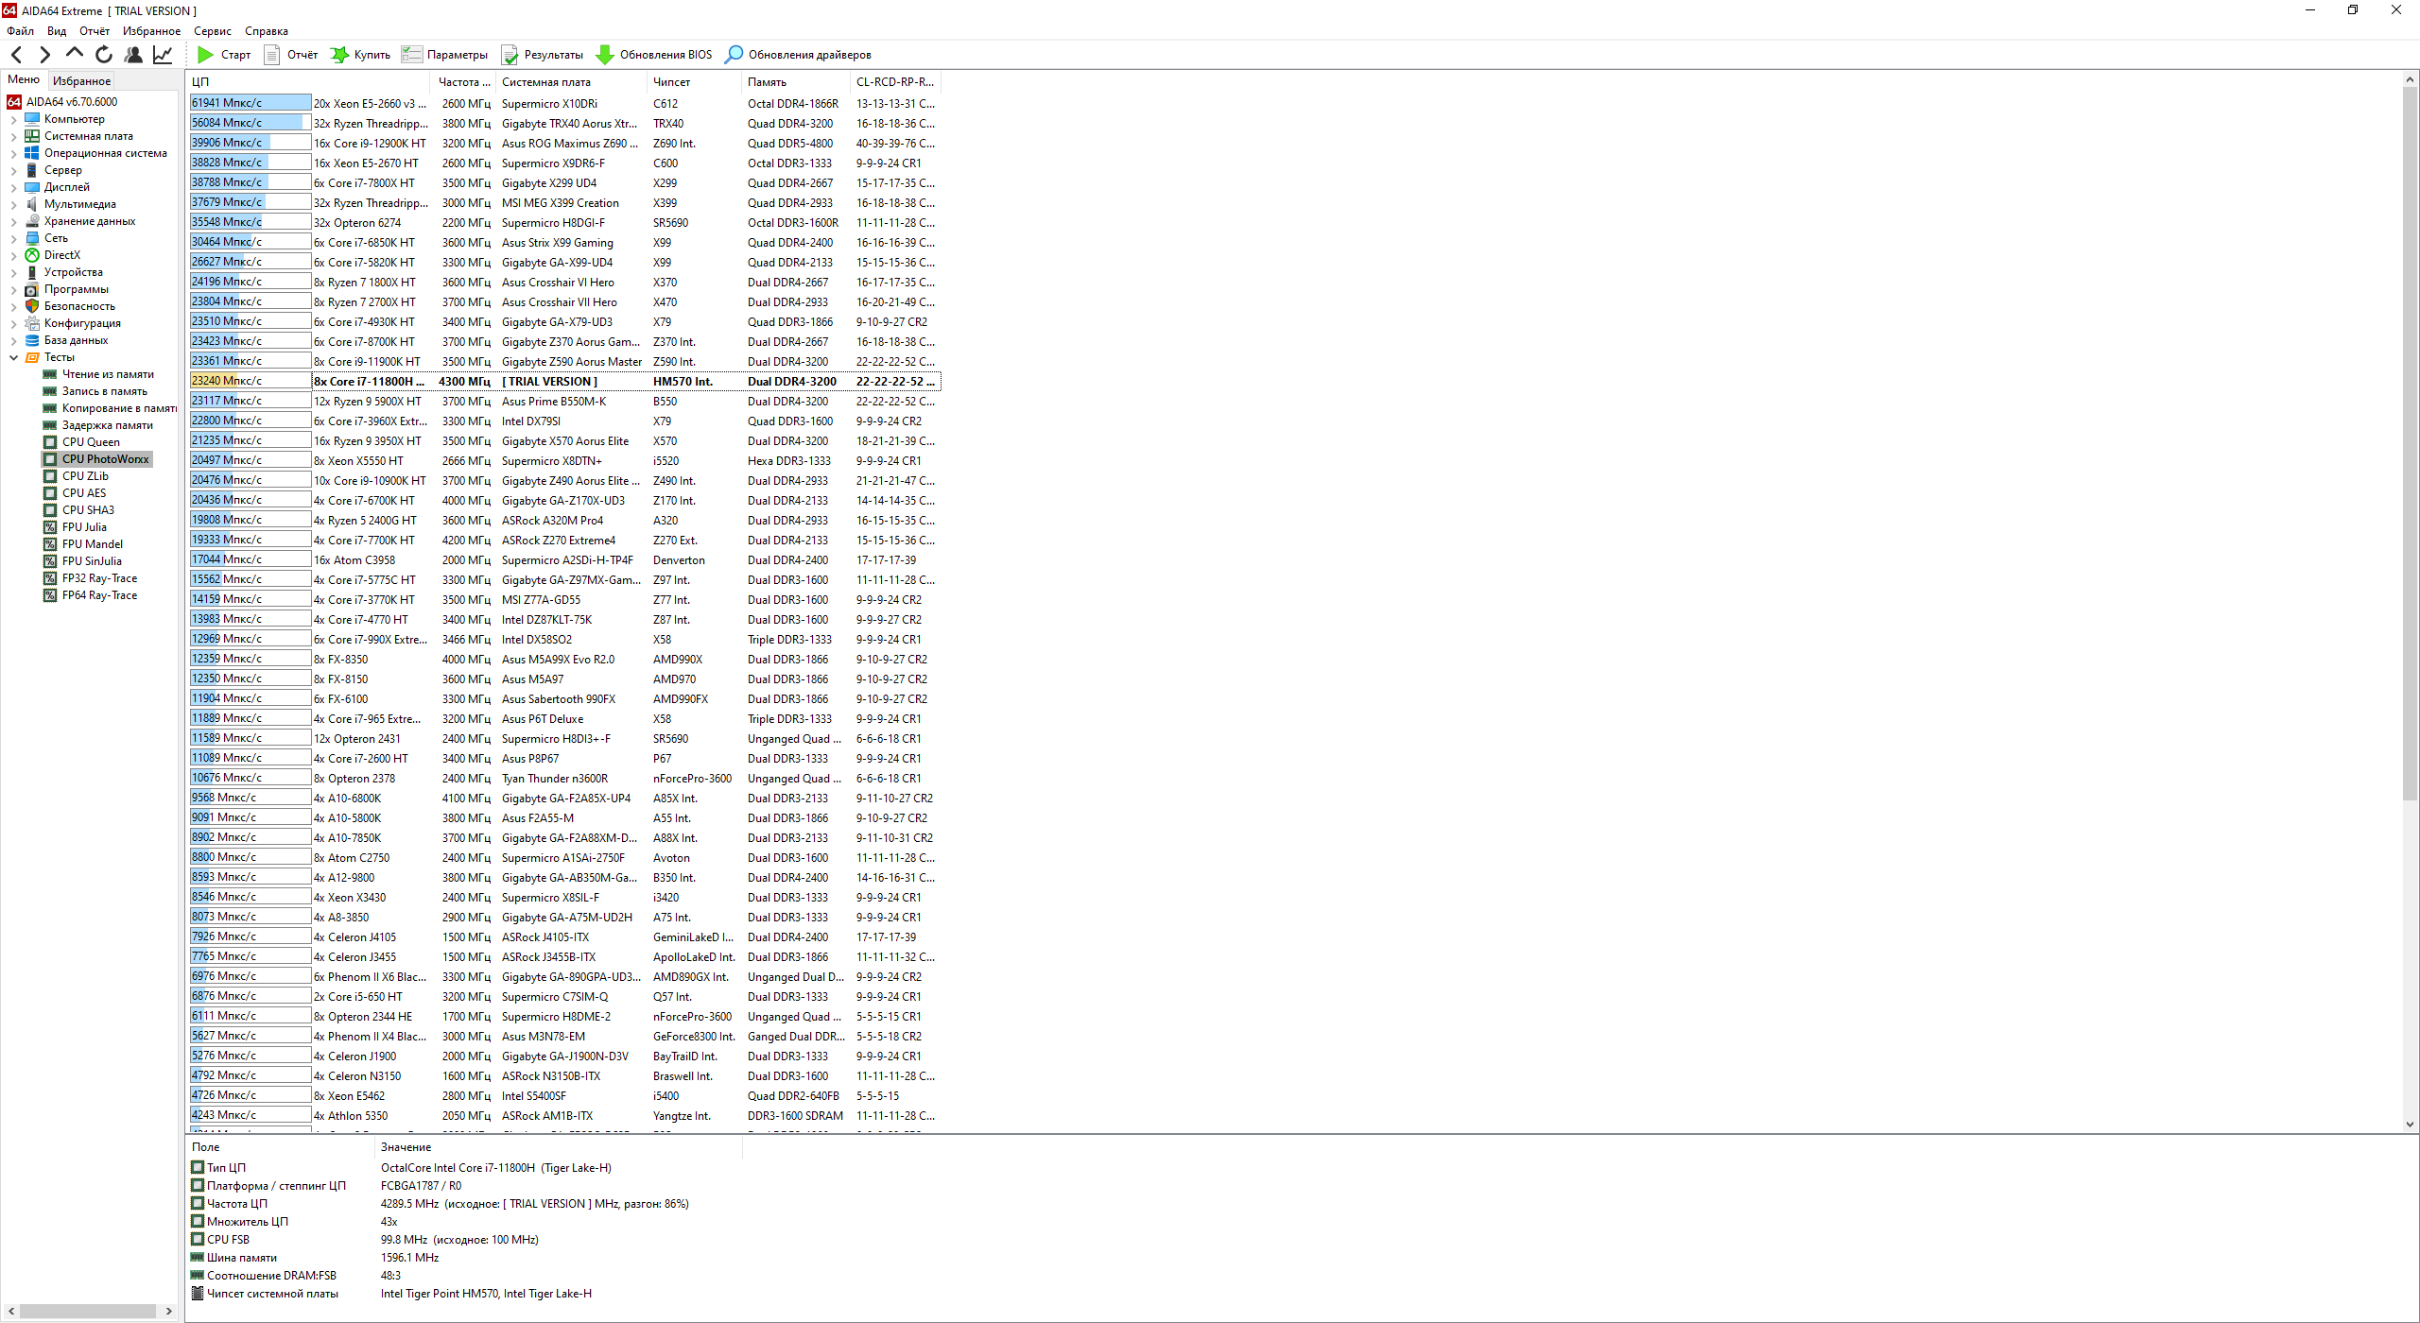
Task: Switch to the Избранное sidebar tab
Action: coord(81,80)
